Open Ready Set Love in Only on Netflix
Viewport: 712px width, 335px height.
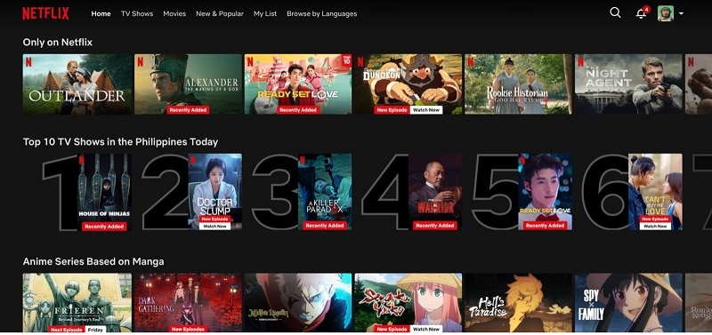point(298,84)
